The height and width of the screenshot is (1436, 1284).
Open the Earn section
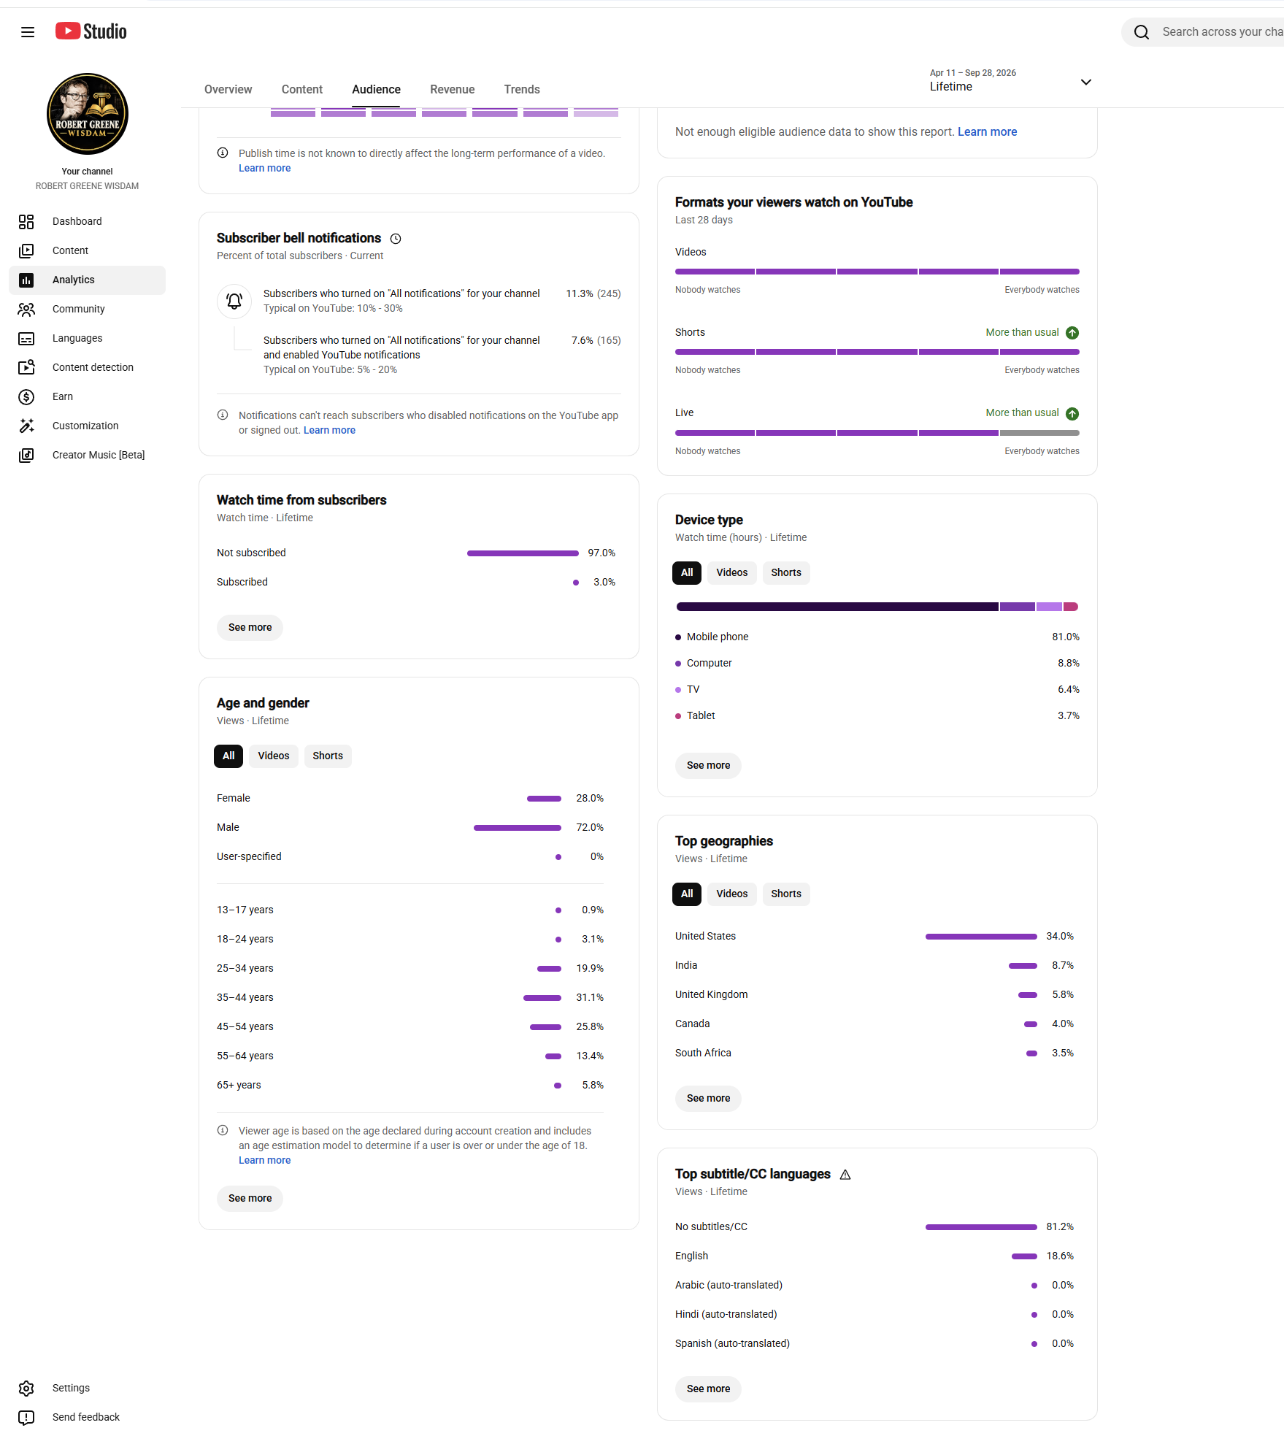tap(87, 396)
